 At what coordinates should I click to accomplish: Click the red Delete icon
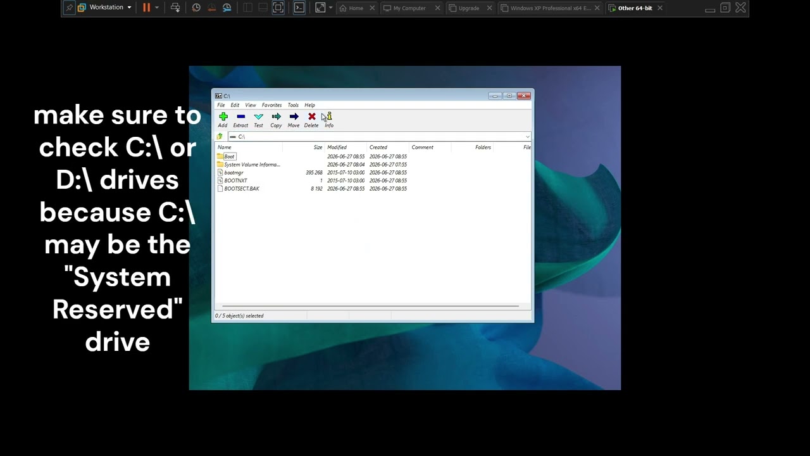tap(311, 117)
